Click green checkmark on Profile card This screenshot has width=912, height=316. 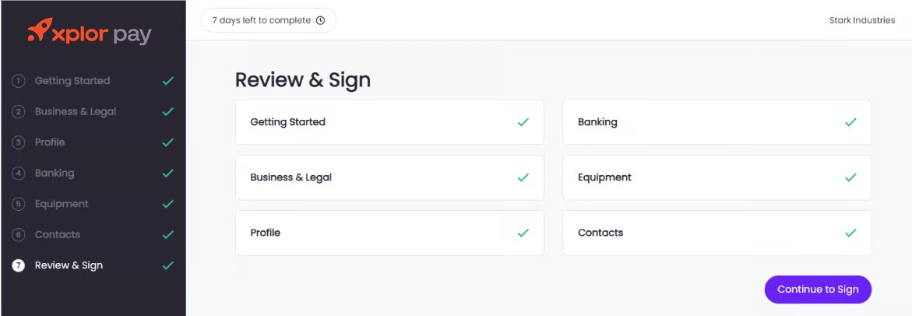click(x=523, y=233)
